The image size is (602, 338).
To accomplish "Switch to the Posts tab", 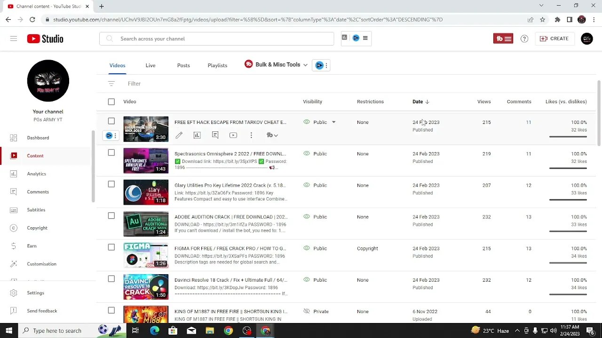I will pos(183,65).
